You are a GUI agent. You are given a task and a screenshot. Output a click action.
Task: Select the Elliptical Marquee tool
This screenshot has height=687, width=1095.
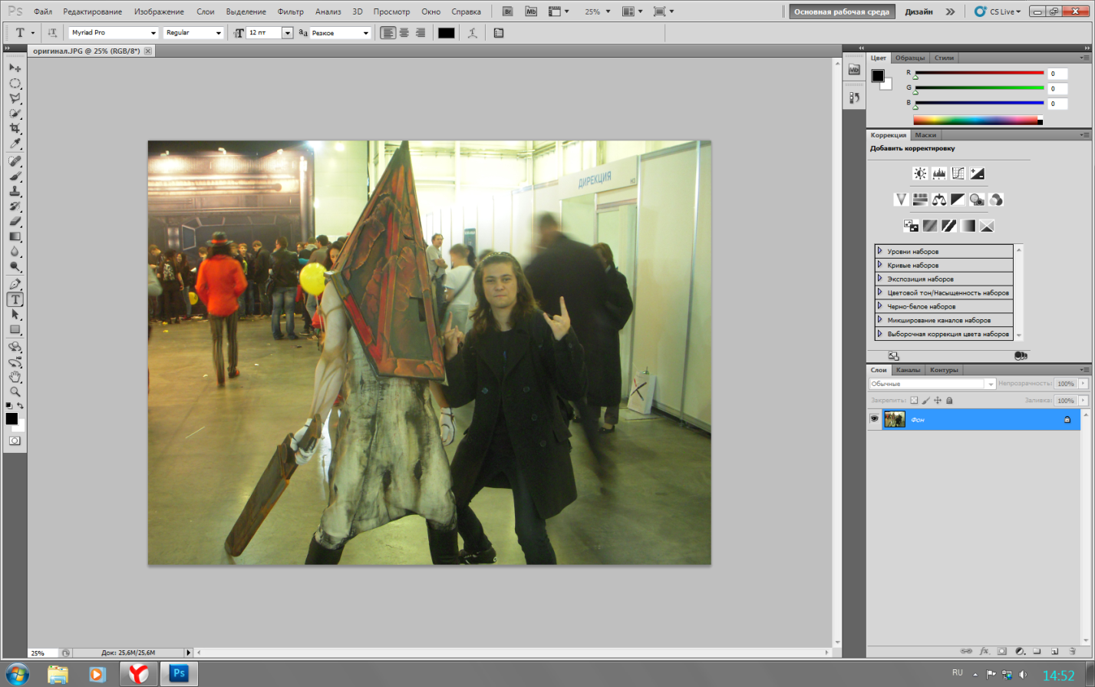15,84
